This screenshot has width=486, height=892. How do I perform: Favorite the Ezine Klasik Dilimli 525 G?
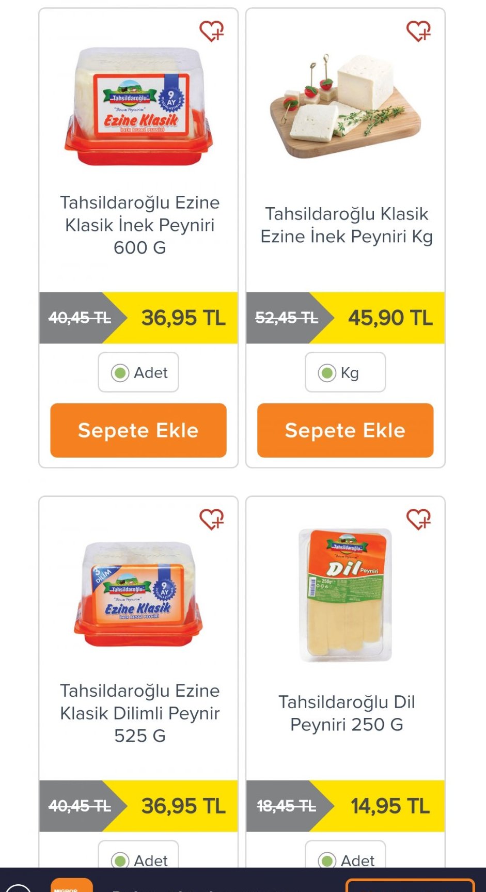(212, 520)
